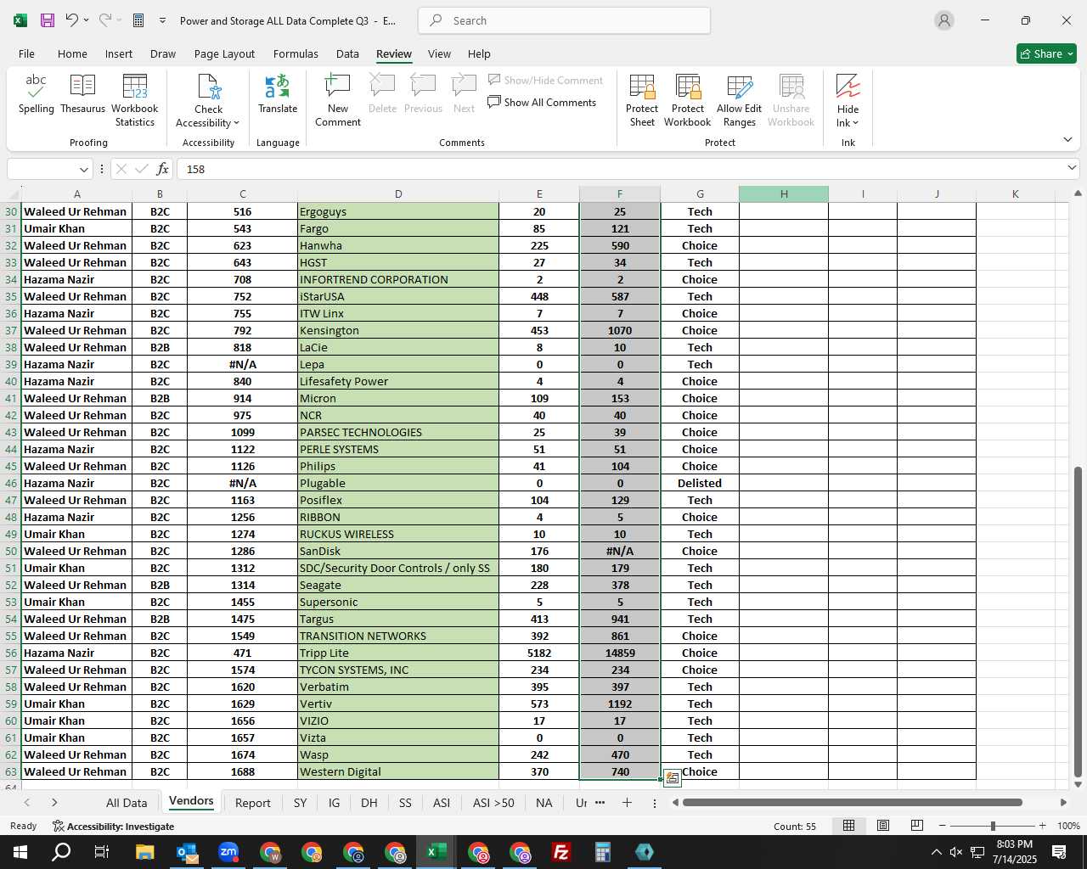The width and height of the screenshot is (1087, 869).
Task: Adjust the zoom slider handle
Action: click(993, 826)
